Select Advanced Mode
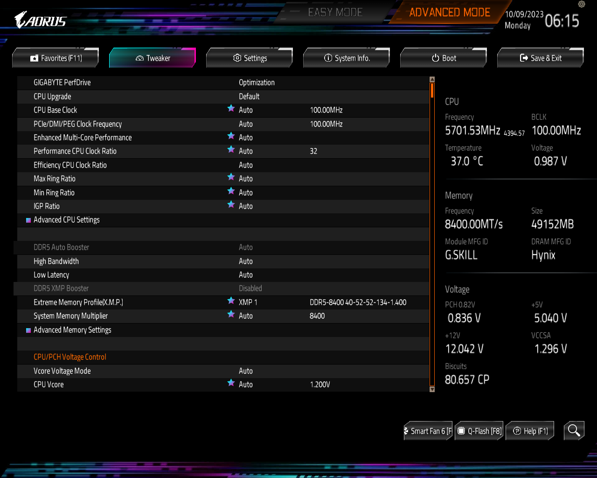The image size is (597, 478). coord(450,13)
